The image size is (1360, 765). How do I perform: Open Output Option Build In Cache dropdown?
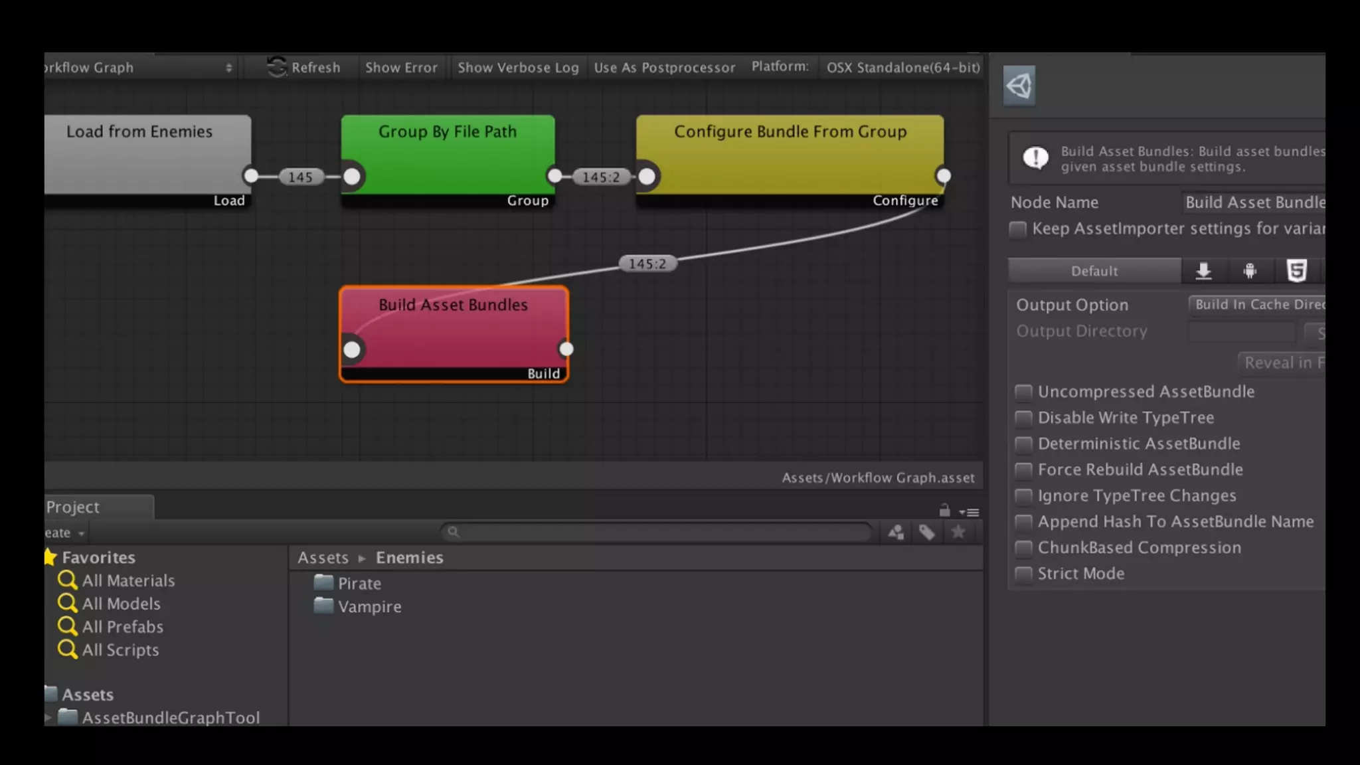[x=1256, y=304]
